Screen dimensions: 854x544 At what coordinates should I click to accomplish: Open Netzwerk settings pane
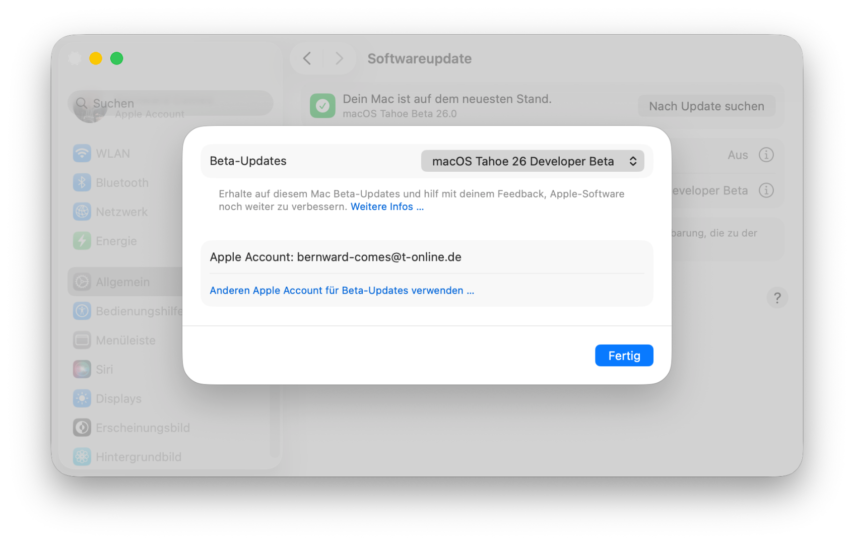(x=122, y=212)
